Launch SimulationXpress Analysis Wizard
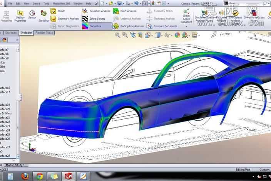The width and height of the screenshot is (271, 181). (x=204, y=16)
